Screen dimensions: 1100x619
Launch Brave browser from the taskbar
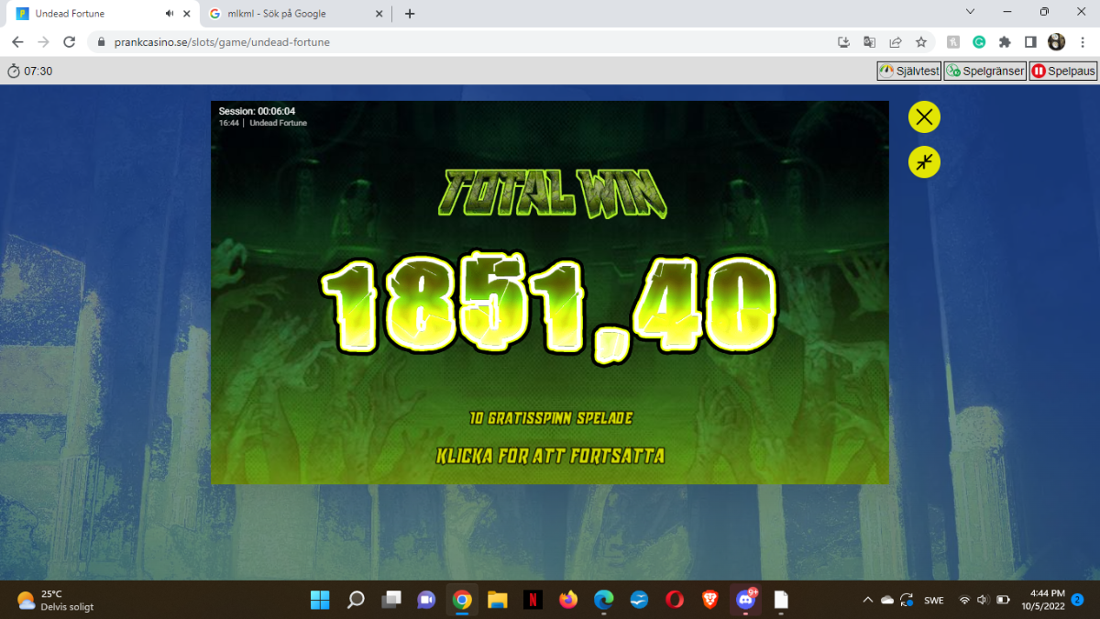point(709,600)
